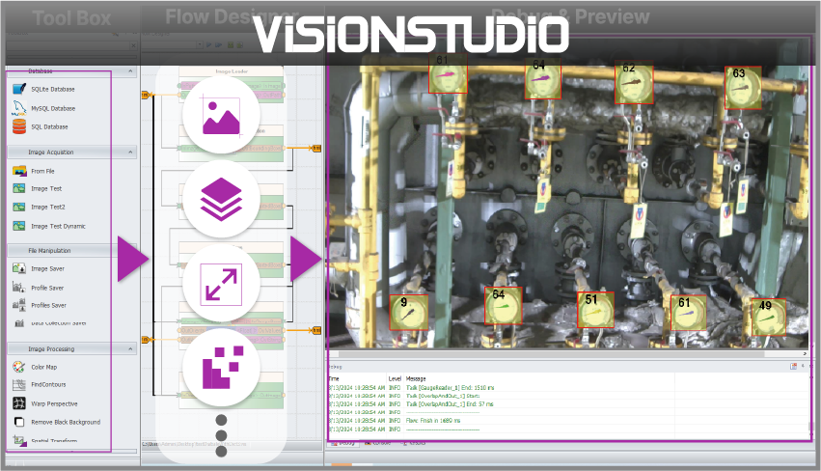
Task: Select the Profiles Saver tool icon
Action: click(x=19, y=304)
